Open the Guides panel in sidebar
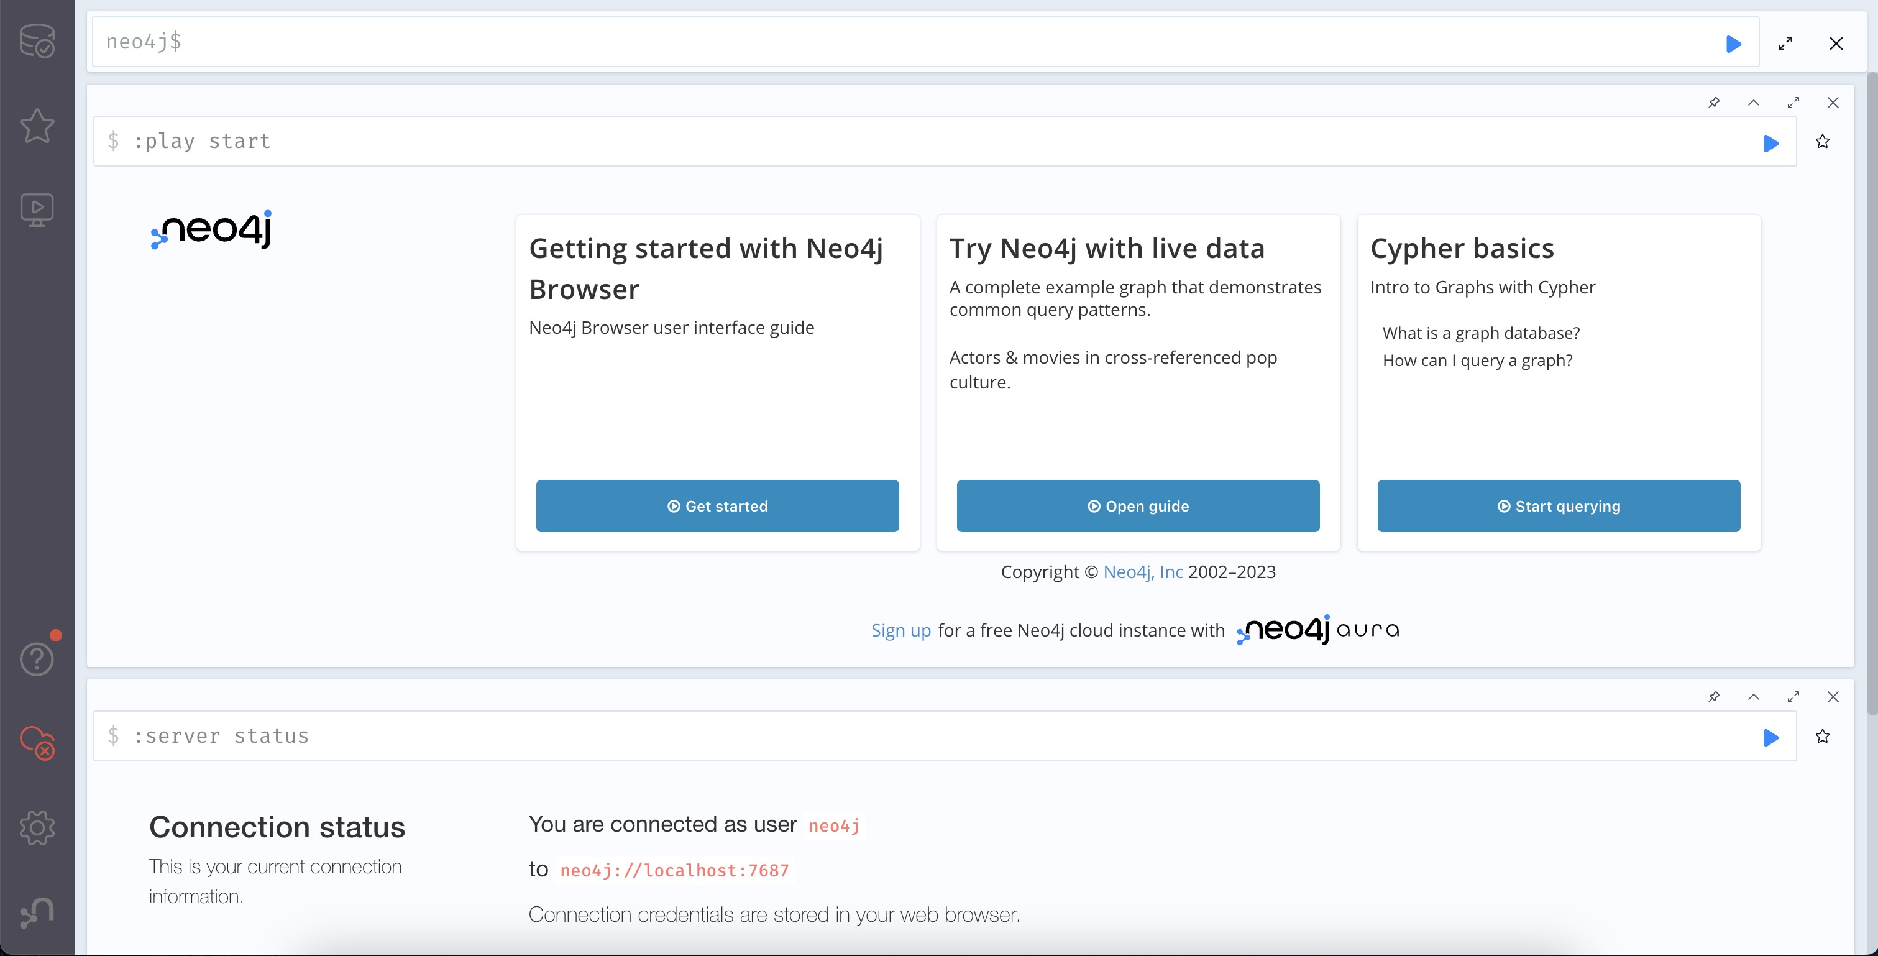1878x956 pixels. click(x=37, y=210)
